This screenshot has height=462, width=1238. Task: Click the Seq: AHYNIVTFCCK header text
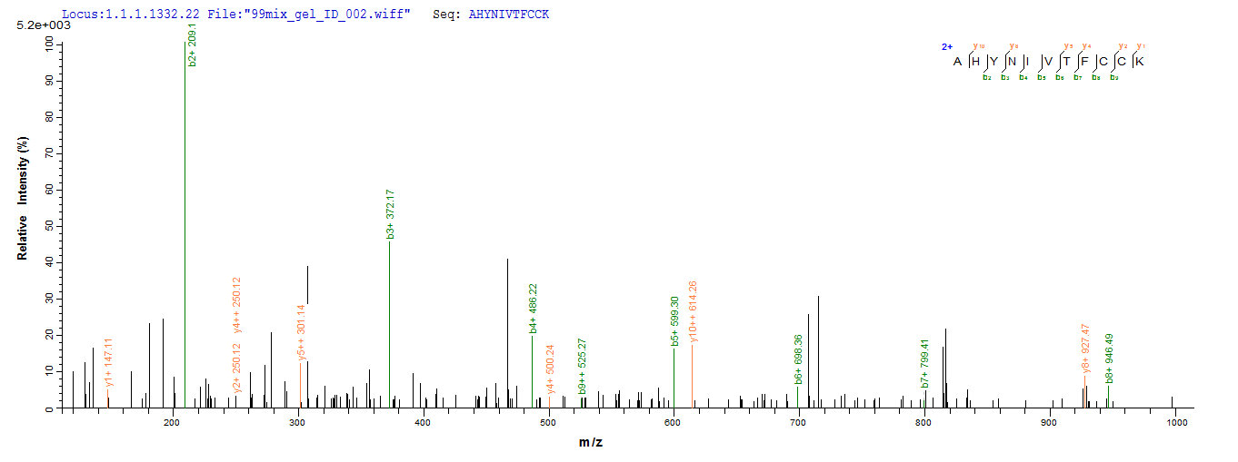click(x=498, y=15)
